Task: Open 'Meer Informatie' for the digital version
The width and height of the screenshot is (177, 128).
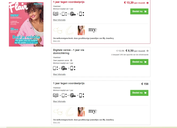Action: coord(59,74)
